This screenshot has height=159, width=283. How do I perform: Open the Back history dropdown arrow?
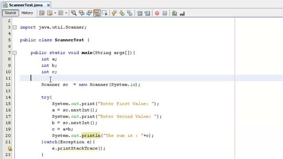coord(55,13)
